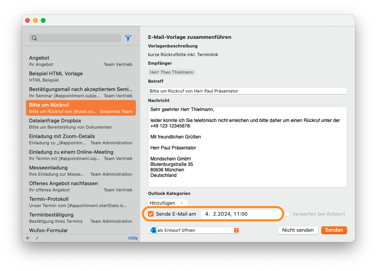Select Einladung zu einem Online-Meeting template
The width and height of the screenshot is (377, 271).
tap(81, 155)
